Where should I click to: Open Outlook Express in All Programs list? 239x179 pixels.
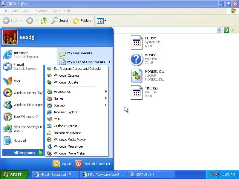click(76, 126)
